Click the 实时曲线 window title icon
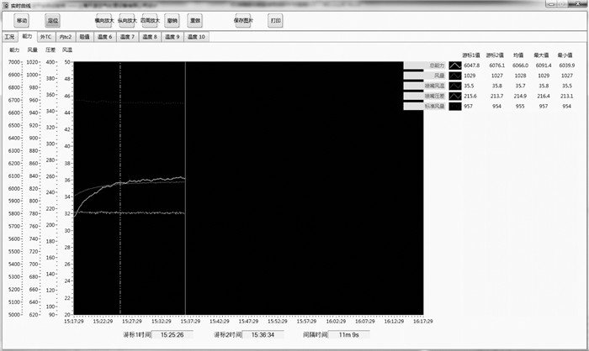Image resolution: width=589 pixels, height=351 pixels. [x=5, y=6]
